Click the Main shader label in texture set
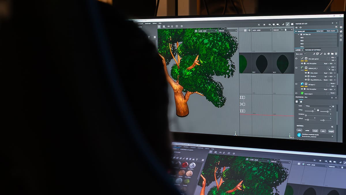This screenshot has height=195, width=346. (331, 31)
